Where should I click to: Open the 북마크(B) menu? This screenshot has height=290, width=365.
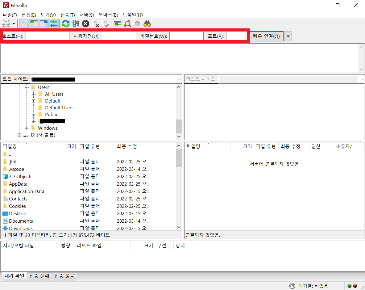108,15
